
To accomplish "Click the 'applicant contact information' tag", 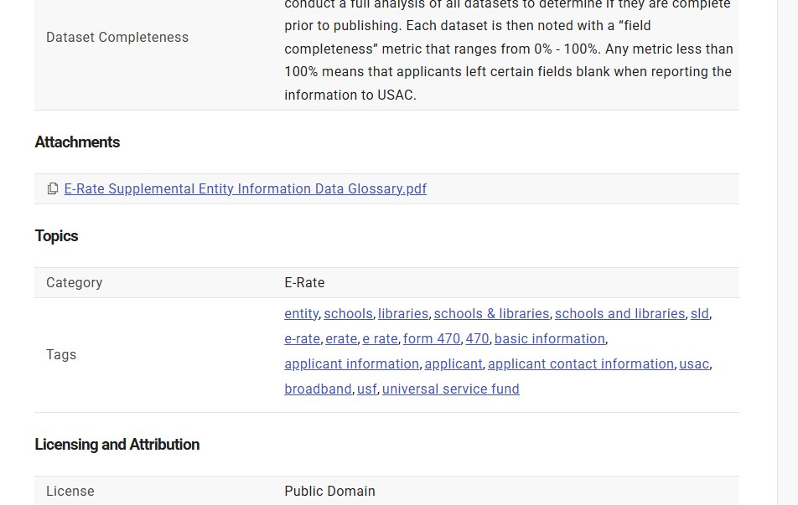I will coord(580,363).
